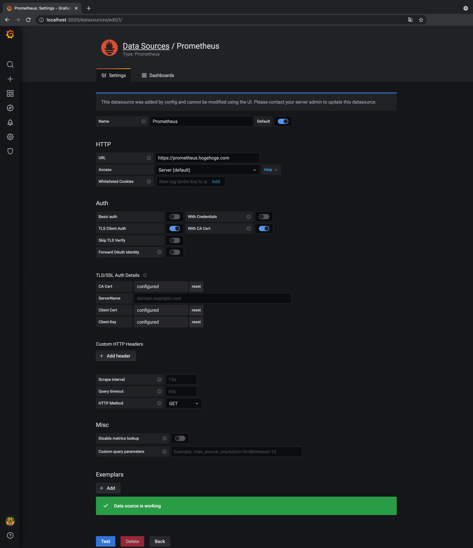Follow the Data Sources breadcrumb link

[146, 46]
